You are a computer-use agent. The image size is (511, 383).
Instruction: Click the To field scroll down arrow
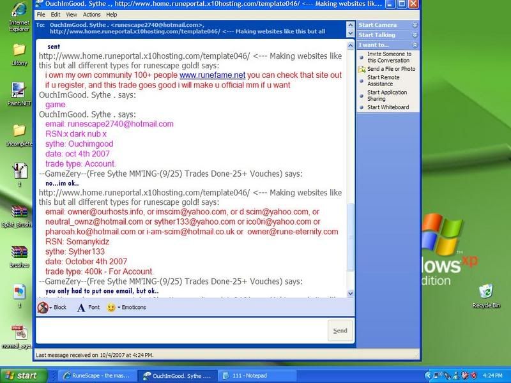tap(350, 33)
